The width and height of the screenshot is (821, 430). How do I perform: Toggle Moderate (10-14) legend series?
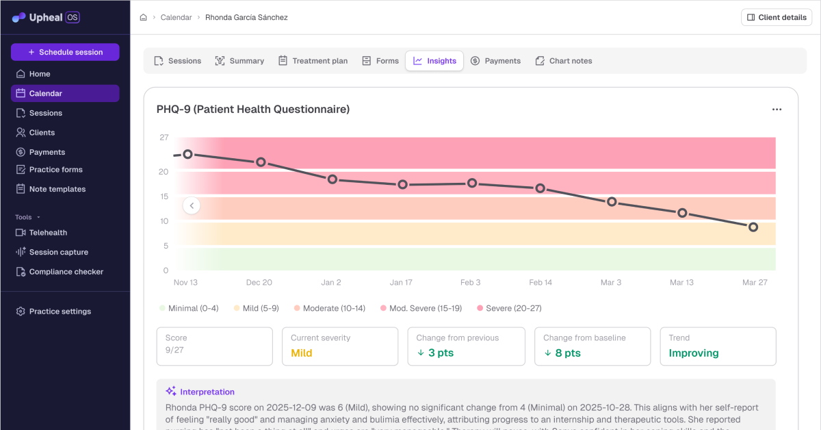pyautogui.click(x=329, y=308)
